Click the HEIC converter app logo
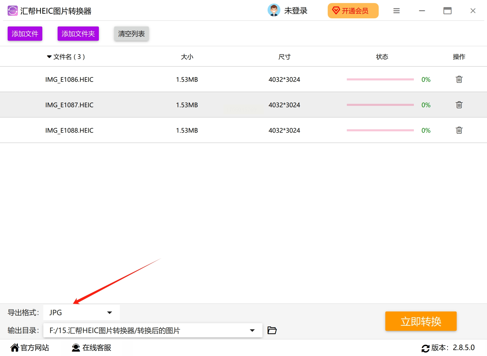This screenshot has height=356, width=487. [x=12, y=11]
